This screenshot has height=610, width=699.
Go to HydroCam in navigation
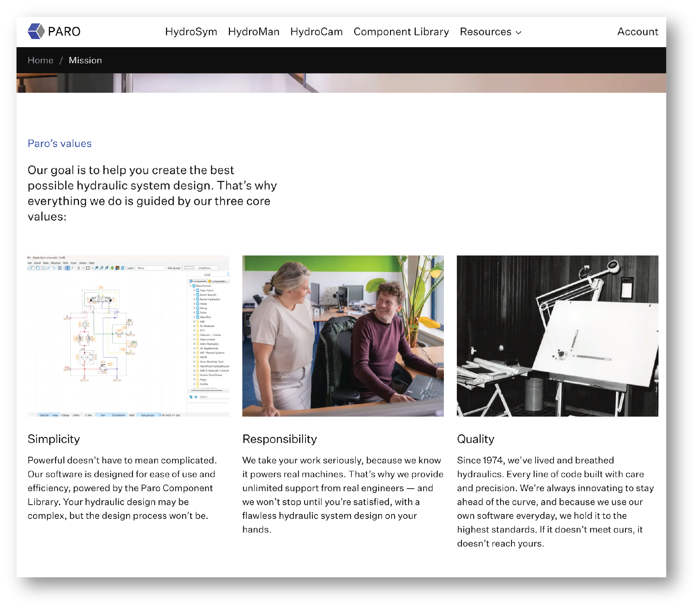click(316, 32)
